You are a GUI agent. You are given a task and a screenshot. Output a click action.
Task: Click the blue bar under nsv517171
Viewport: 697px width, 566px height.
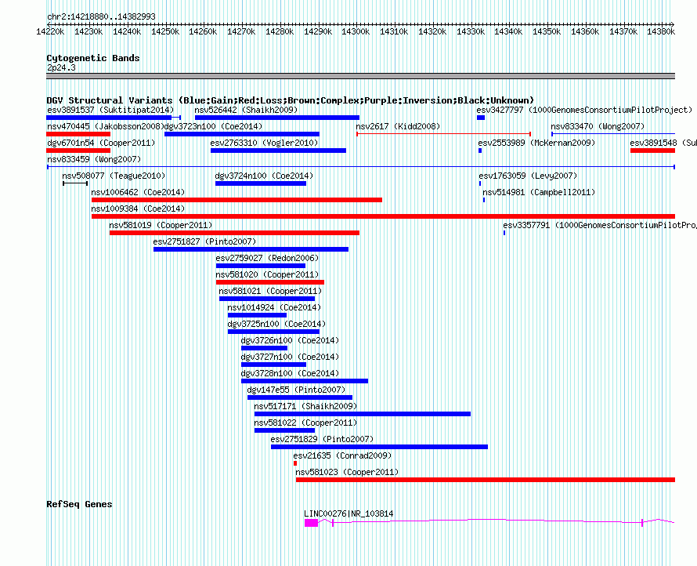[363, 414]
